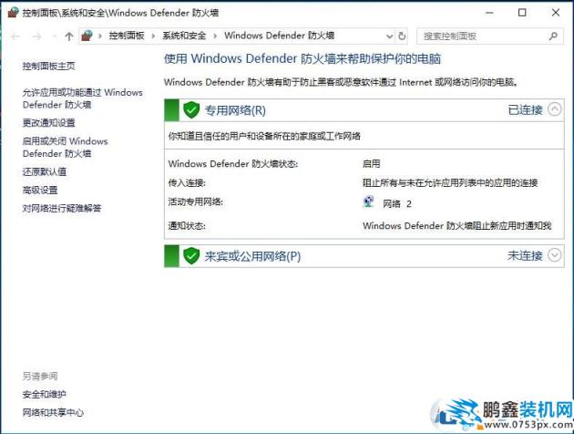Minimize the firewall window

click(x=489, y=13)
